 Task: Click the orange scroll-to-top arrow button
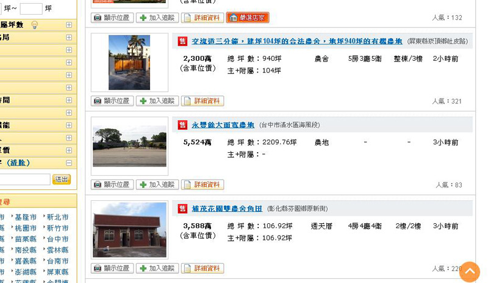[x=469, y=271]
